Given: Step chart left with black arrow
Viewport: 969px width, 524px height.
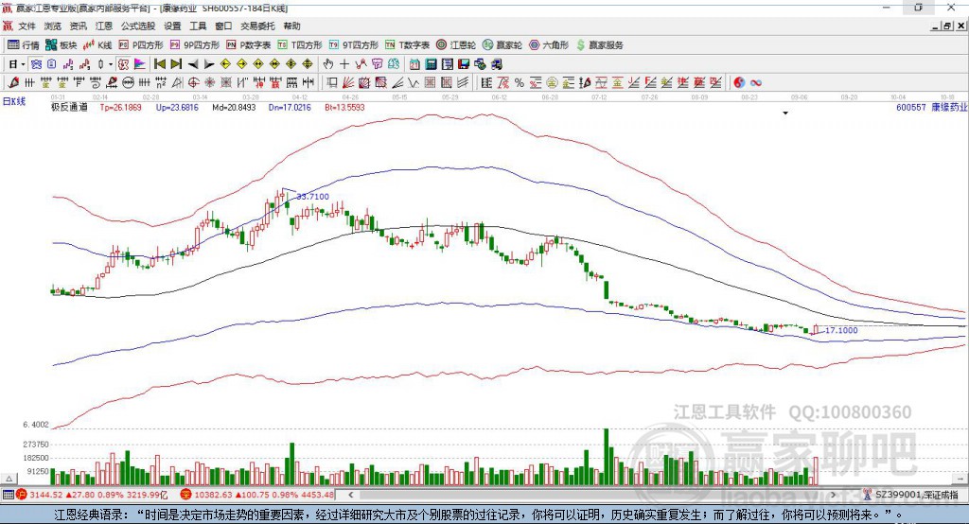Looking at the screenshot, I should (x=193, y=64).
